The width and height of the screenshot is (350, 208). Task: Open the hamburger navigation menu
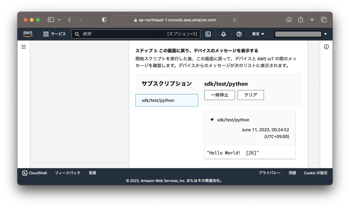point(24,47)
